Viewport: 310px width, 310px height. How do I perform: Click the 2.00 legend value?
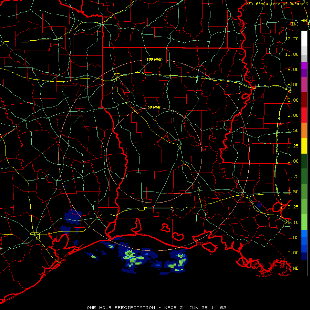coord(293,115)
